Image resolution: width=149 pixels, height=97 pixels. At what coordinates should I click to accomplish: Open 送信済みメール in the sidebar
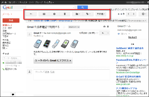(9, 34)
